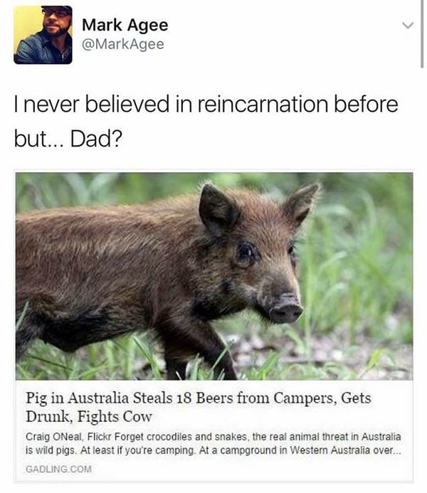Screen dimensions: 427x493
Task: Visit the GADLING.COM source link
Action: click(58, 469)
